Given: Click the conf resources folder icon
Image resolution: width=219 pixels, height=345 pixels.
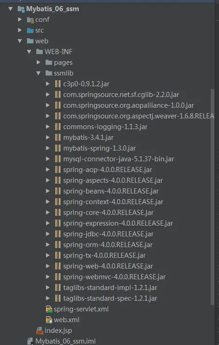Looking at the screenshot, I should coord(30,20).
